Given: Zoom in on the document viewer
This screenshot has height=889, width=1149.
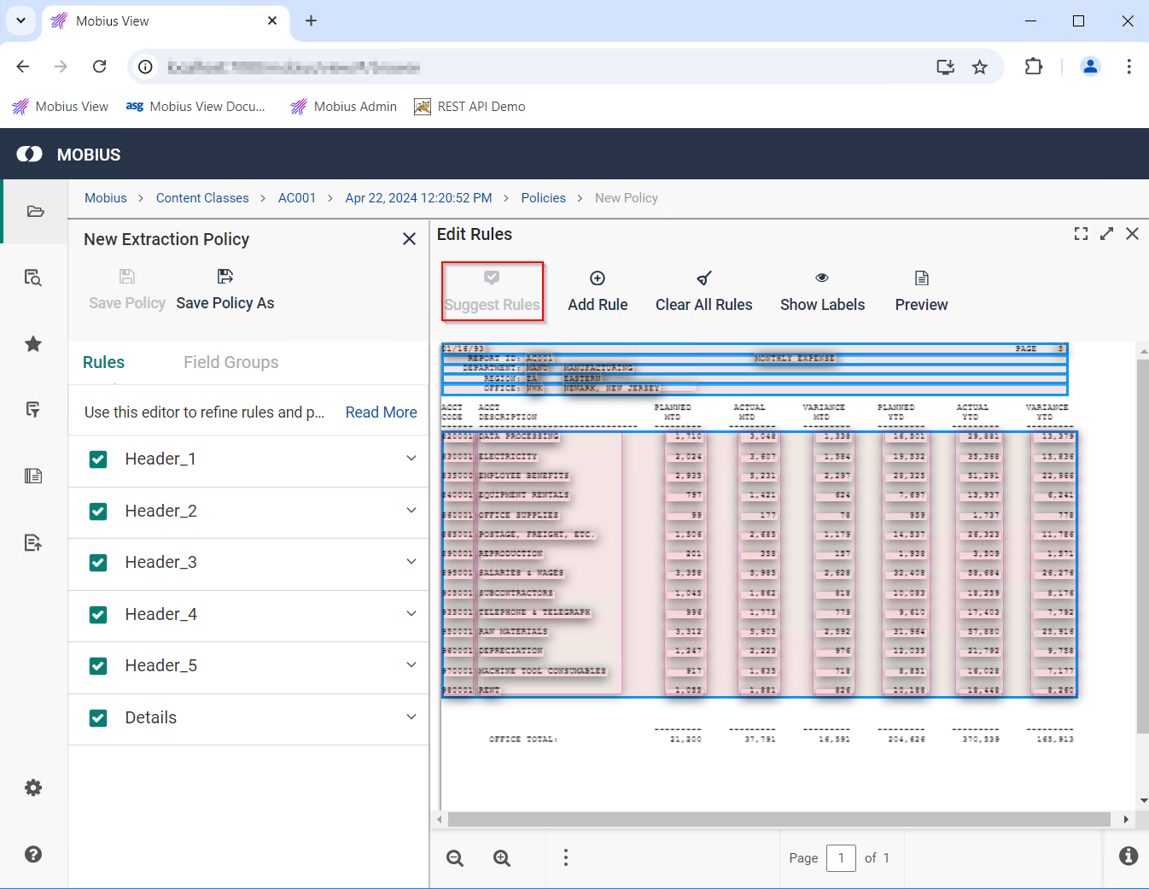Looking at the screenshot, I should tap(502, 858).
